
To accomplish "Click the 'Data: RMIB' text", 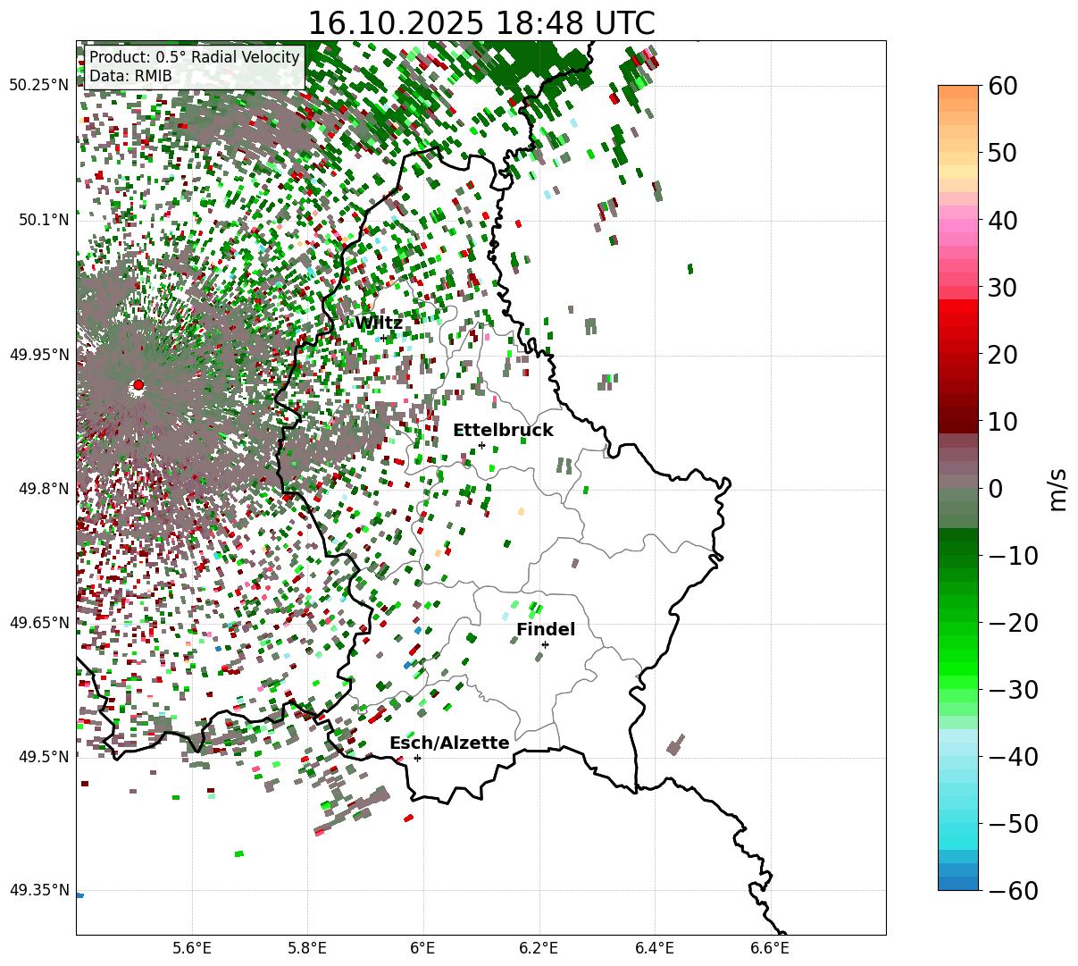I will (x=130, y=76).
